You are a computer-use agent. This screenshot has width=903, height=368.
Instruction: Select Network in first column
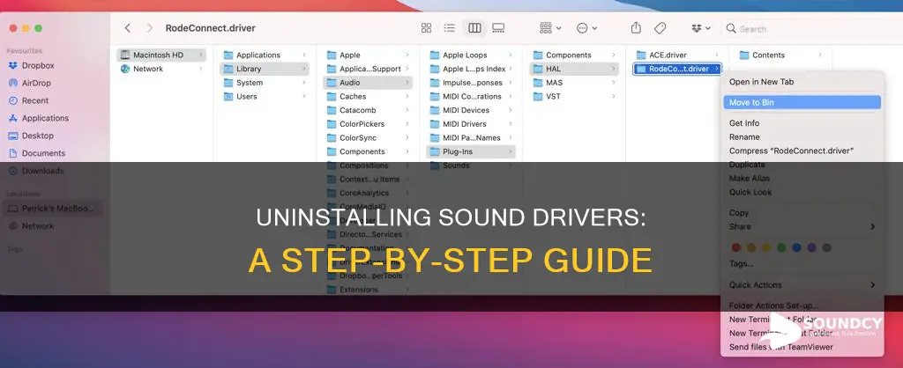(161, 69)
